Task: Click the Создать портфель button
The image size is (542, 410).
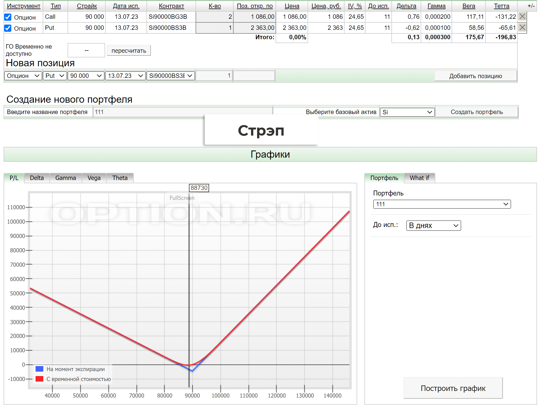Action: tap(476, 112)
